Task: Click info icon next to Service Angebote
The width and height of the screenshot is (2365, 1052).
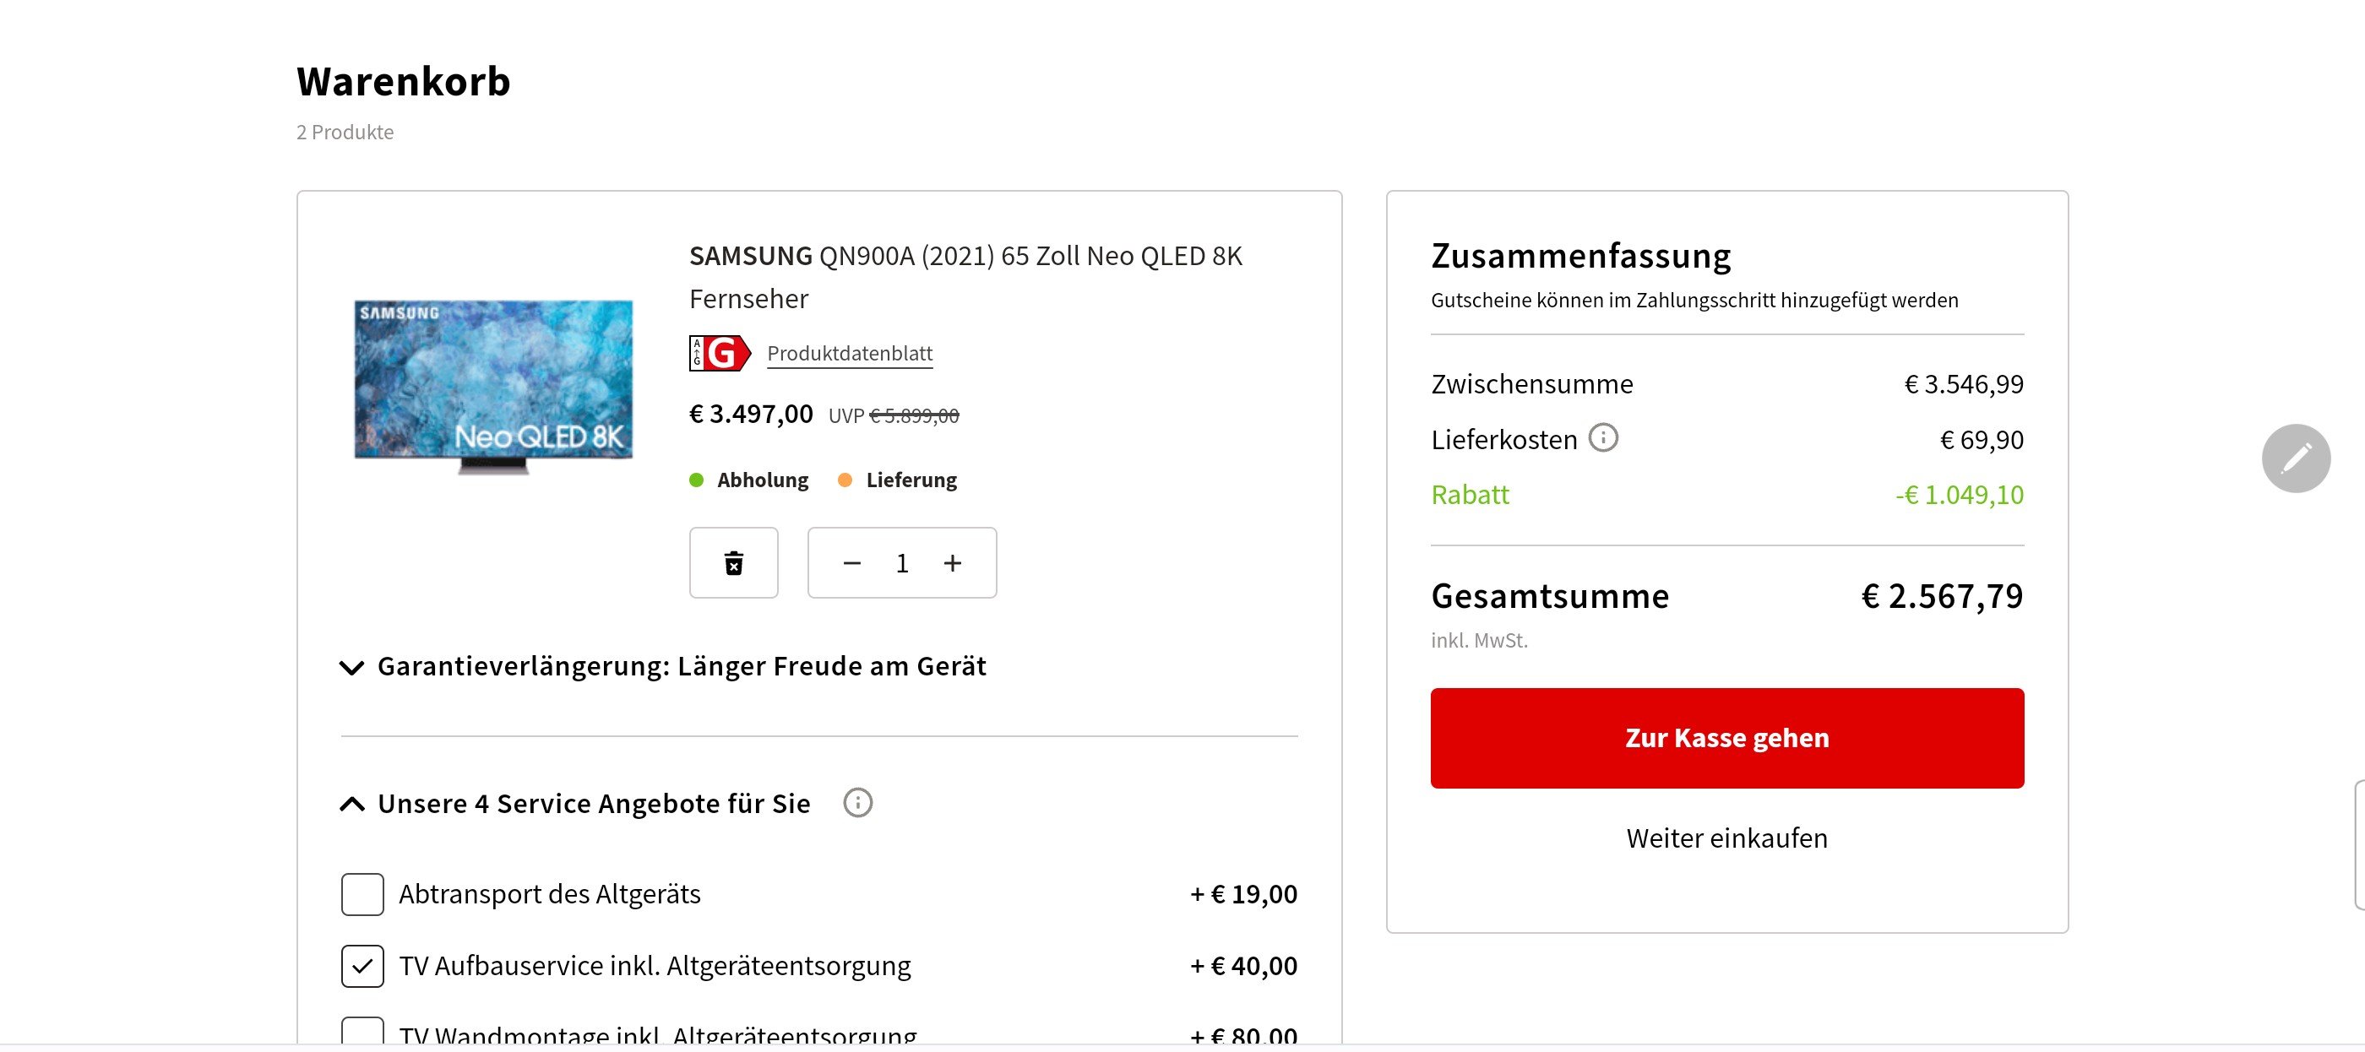Action: 857,803
